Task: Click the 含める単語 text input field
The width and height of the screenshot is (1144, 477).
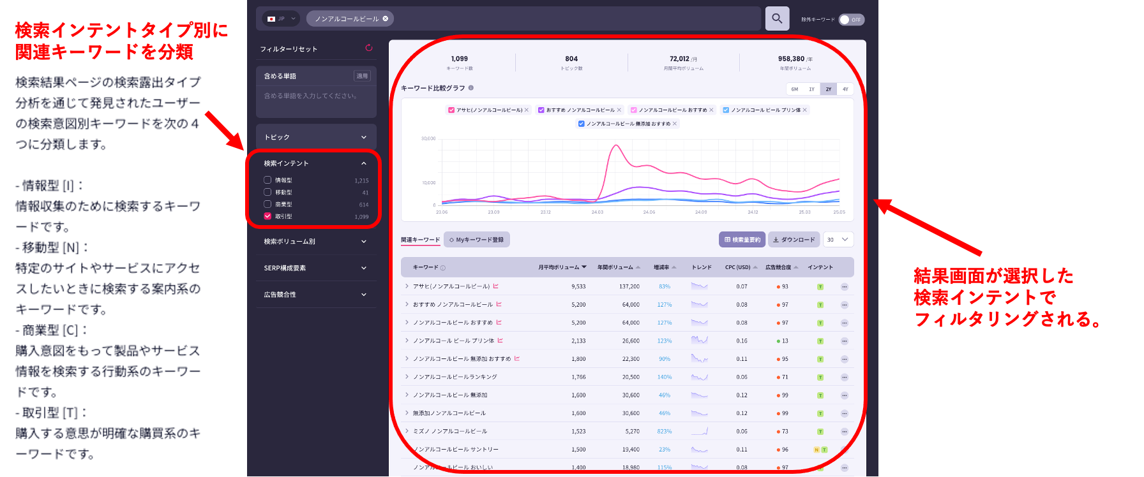Action: (x=316, y=96)
